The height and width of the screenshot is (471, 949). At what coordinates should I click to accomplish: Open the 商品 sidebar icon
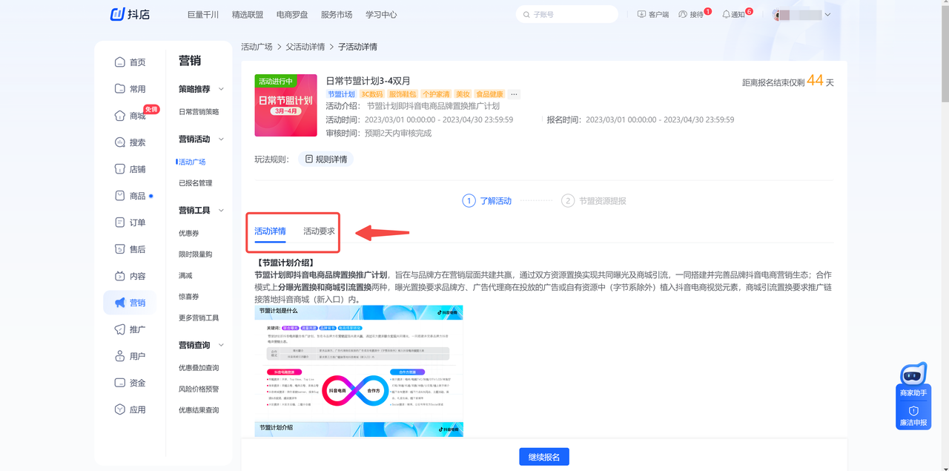(120, 196)
